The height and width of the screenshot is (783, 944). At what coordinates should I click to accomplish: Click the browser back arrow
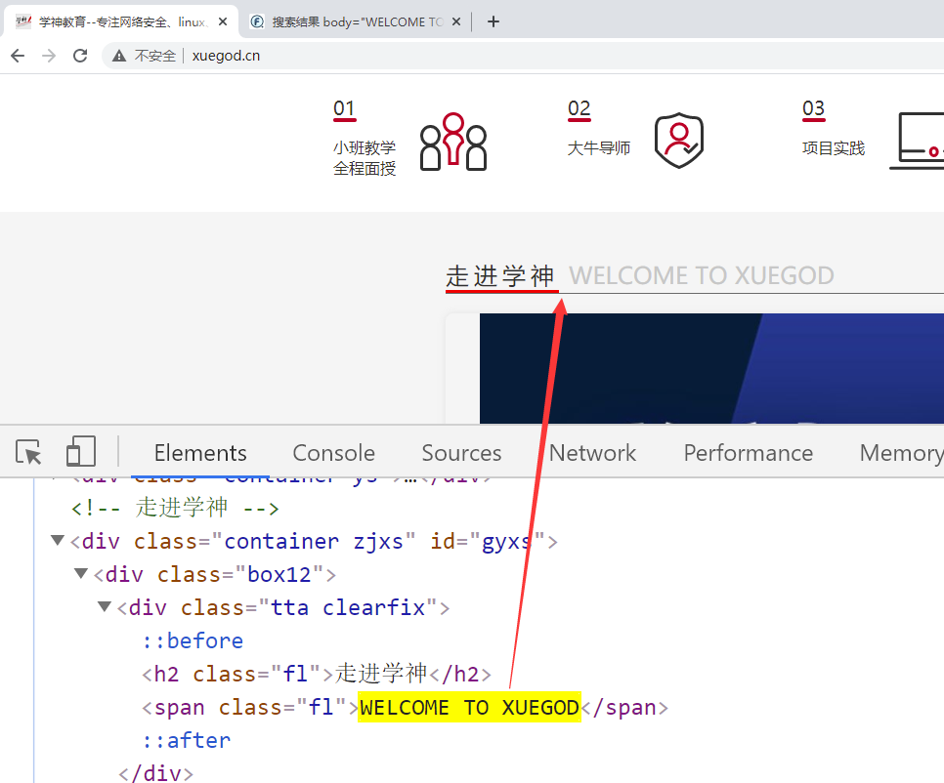(18, 56)
